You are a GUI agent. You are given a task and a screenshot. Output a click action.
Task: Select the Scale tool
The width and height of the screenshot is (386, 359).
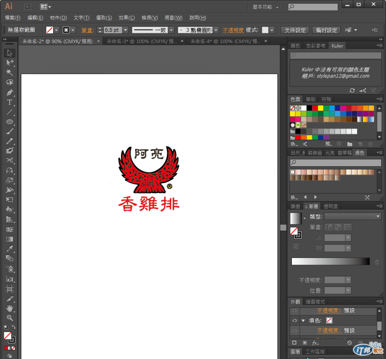coord(9,180)
